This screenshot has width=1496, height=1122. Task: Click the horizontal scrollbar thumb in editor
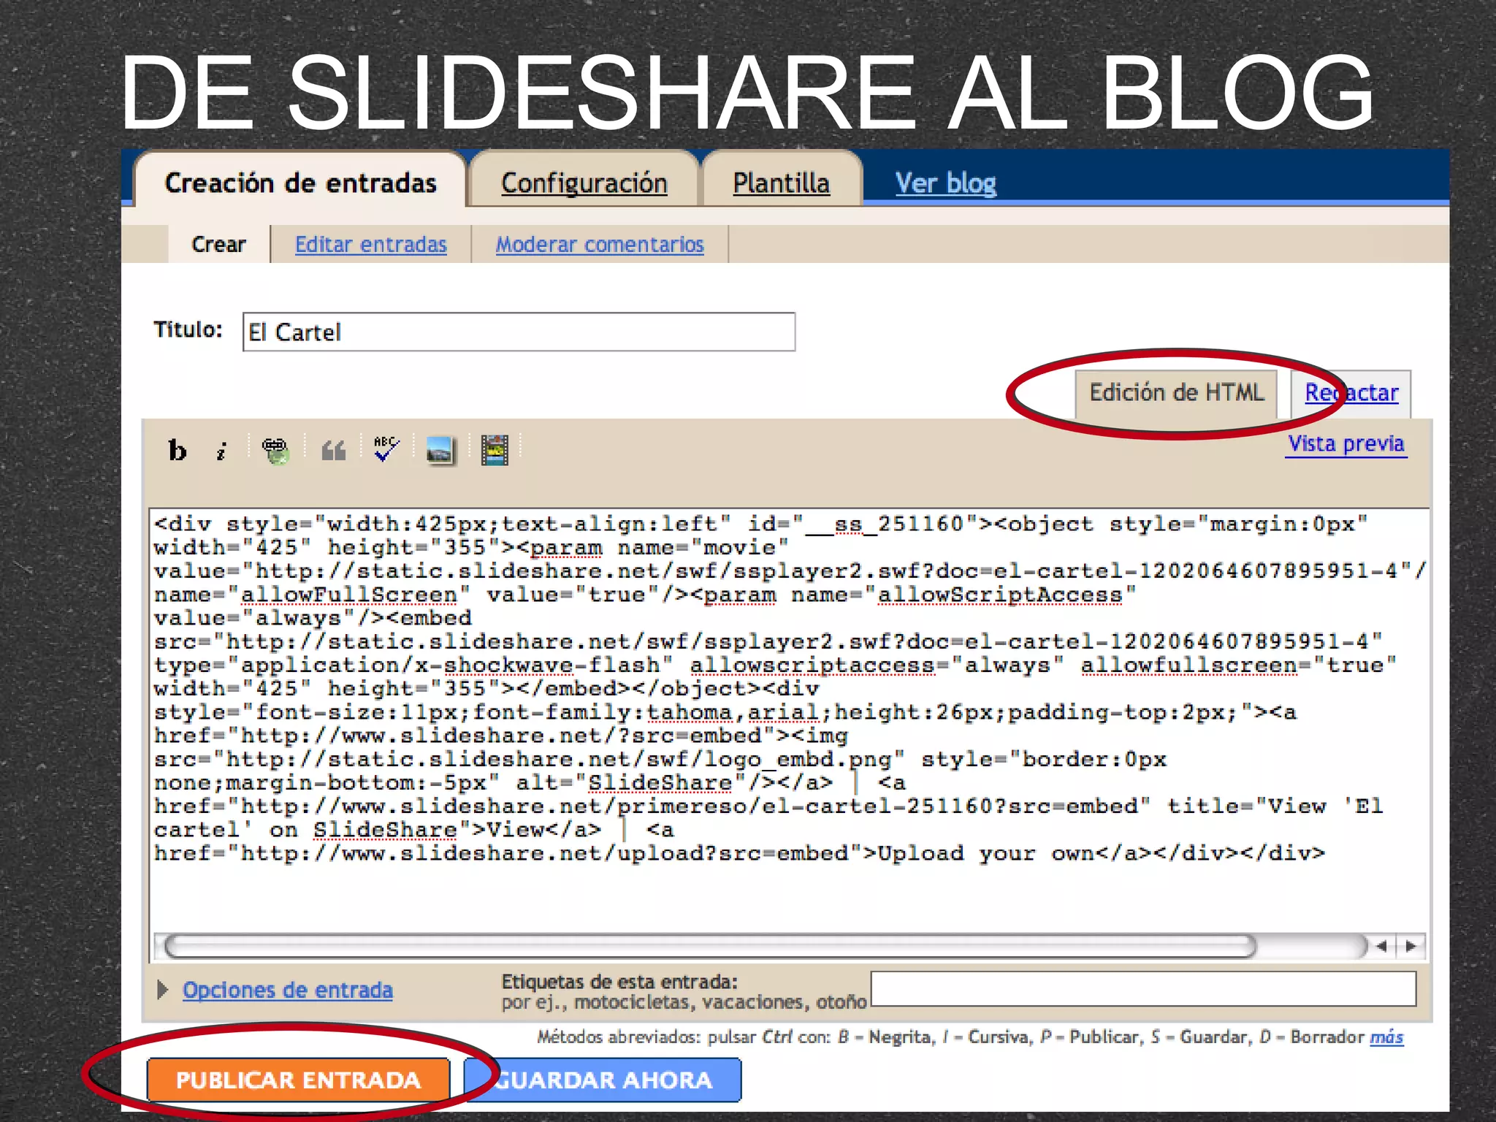click(x=710, y=947)
